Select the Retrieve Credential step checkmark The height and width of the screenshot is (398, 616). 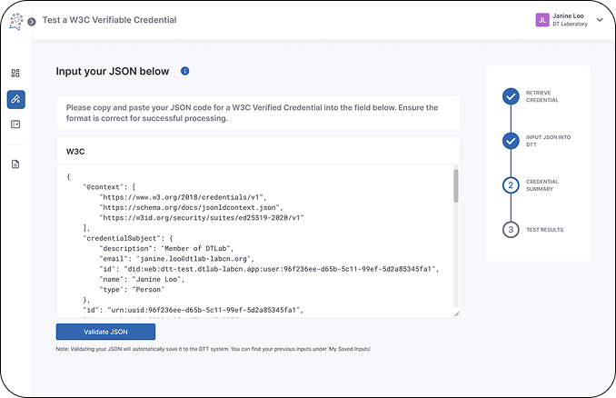(511, 95)
